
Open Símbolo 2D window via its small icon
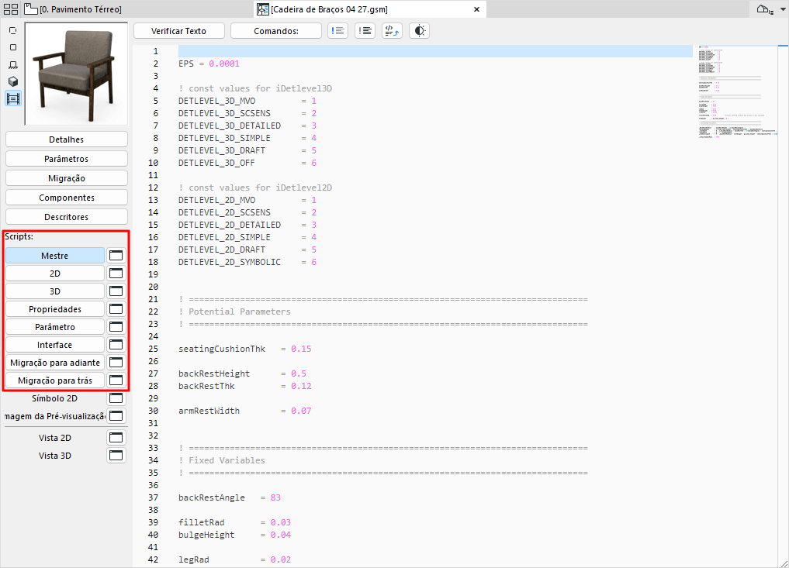(x=116, y=398)
